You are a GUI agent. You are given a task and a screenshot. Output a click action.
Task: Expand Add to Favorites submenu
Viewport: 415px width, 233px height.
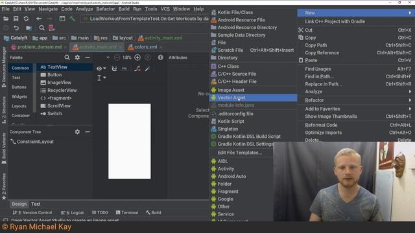(x=356, y=109)
